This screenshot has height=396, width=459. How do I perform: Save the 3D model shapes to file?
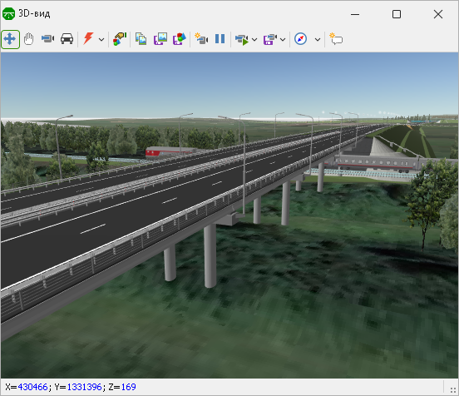coord(179,38)
